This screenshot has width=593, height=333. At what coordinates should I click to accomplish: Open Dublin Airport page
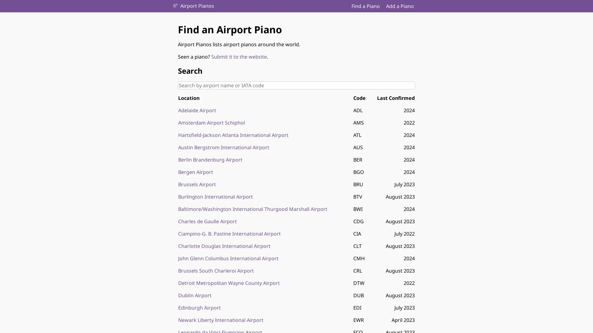pyautogui.click(x=195, y=295)
